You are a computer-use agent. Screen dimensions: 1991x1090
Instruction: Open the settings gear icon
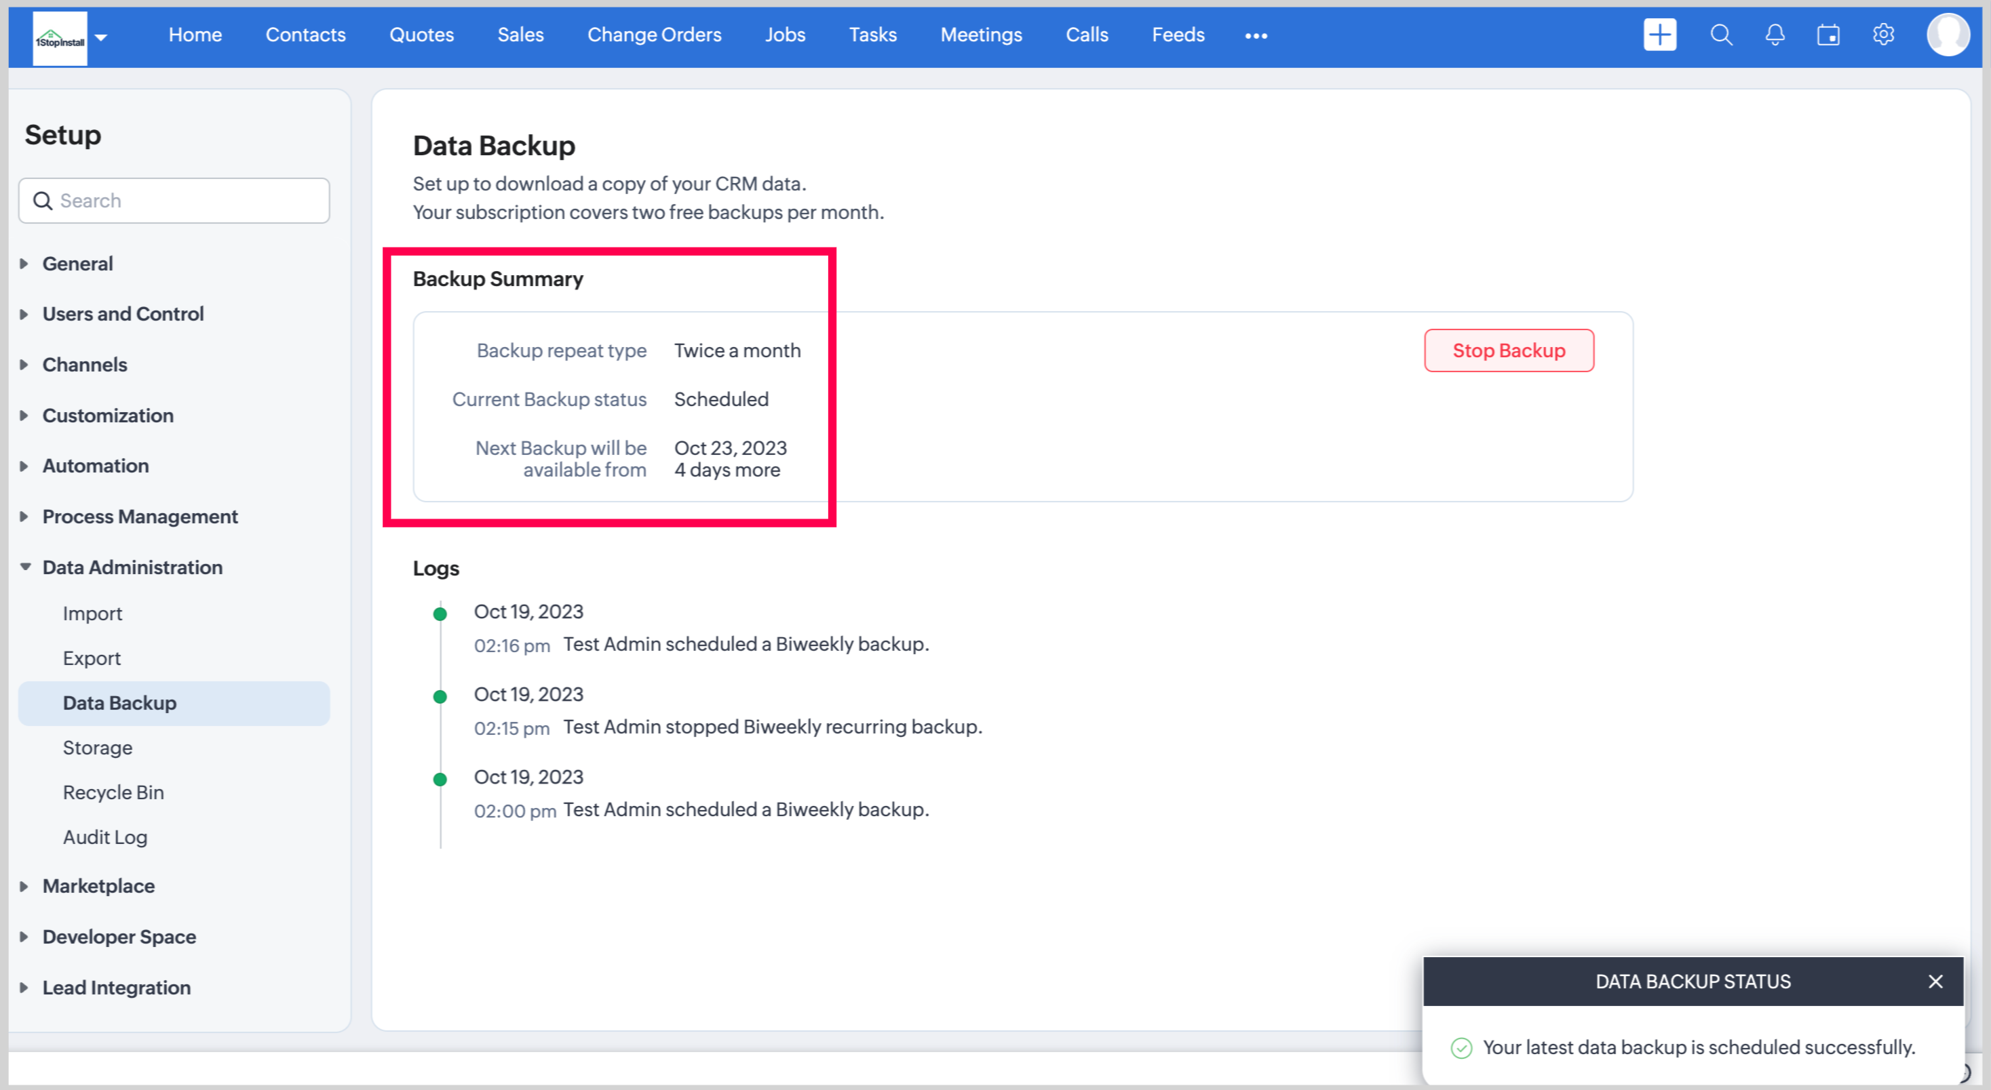click(x=1882, y=35)
